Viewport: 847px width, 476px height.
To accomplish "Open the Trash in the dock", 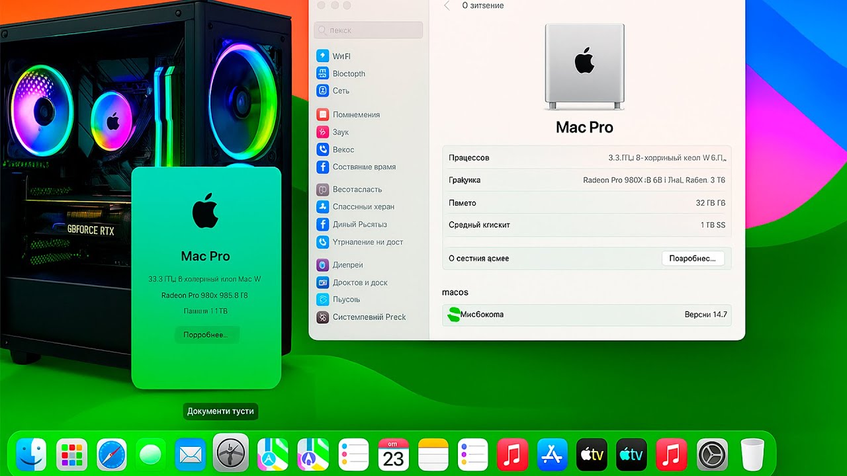I will [x=752, y=454].
